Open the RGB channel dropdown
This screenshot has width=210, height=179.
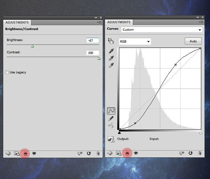[x=135, y=41]
